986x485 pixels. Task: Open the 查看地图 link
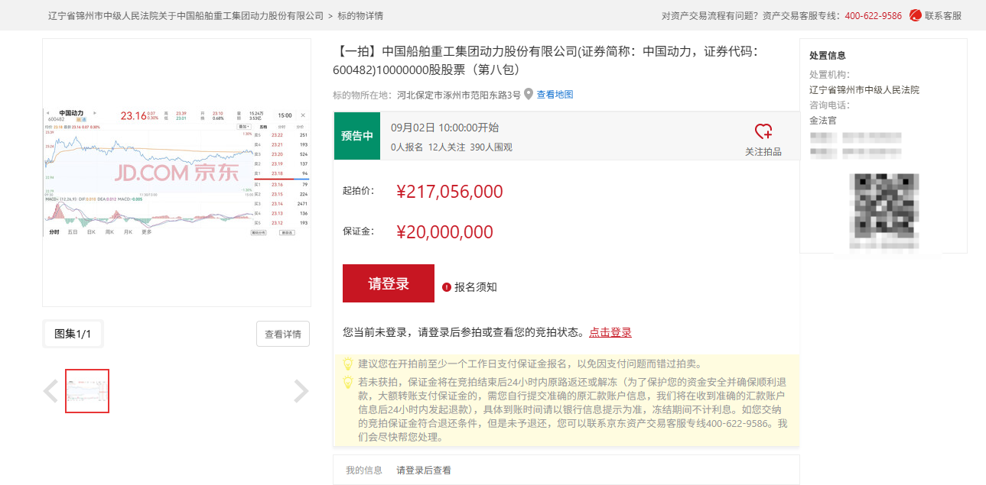555,95
